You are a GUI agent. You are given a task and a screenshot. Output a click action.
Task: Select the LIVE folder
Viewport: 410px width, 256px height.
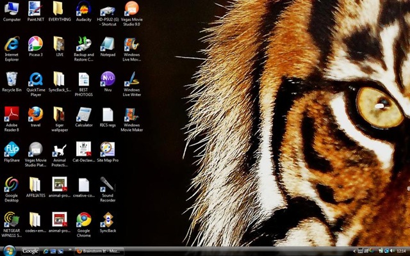pyautogui.click(x=60, y=47)
